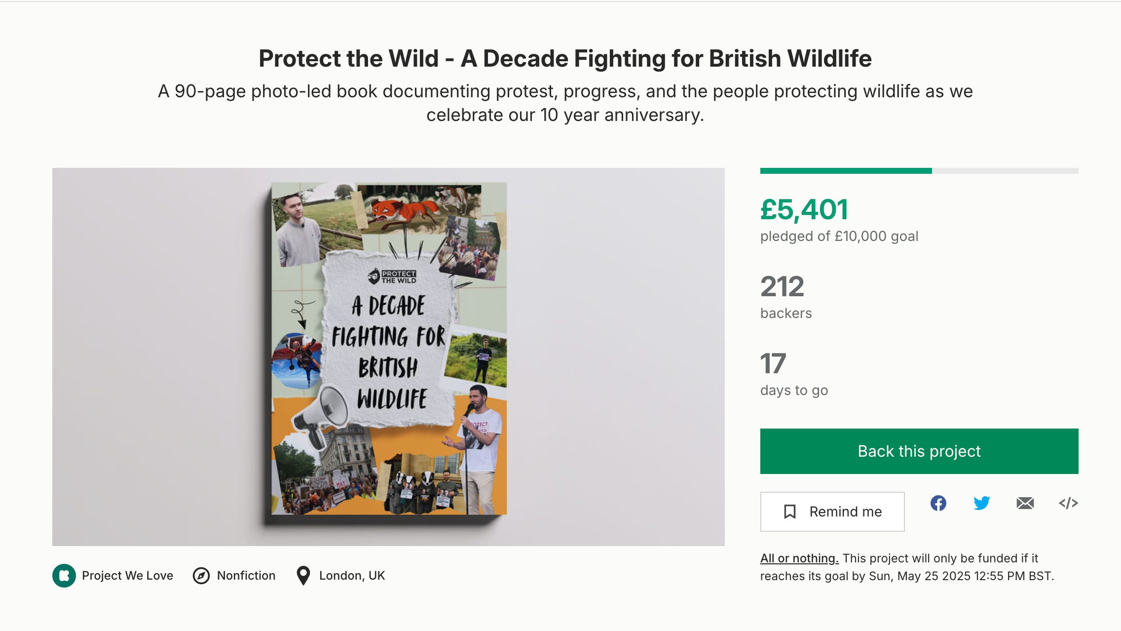Click the Remind me button label
1121x631 pixels.
point(845,512)
